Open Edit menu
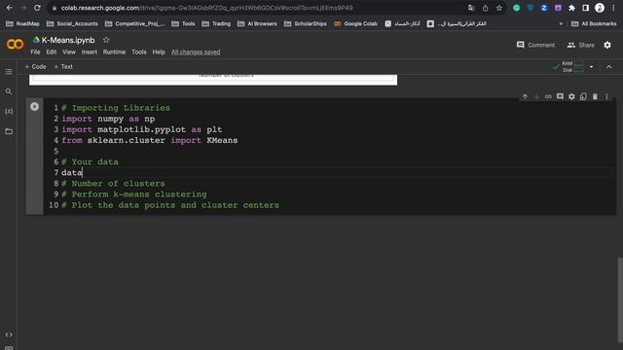 (x=52, y=52)
